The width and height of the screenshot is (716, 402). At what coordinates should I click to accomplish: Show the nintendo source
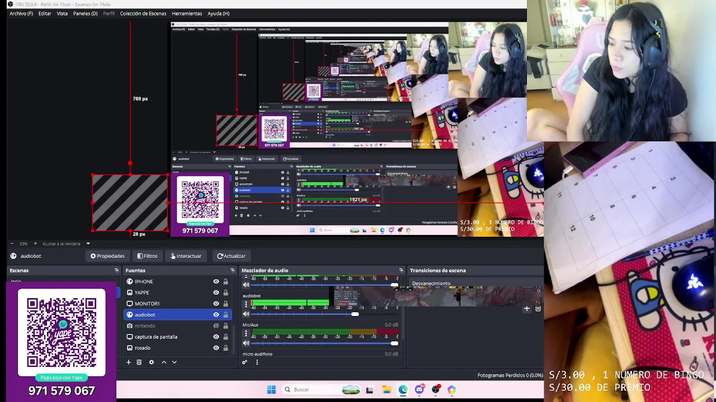tap(216, 326)
